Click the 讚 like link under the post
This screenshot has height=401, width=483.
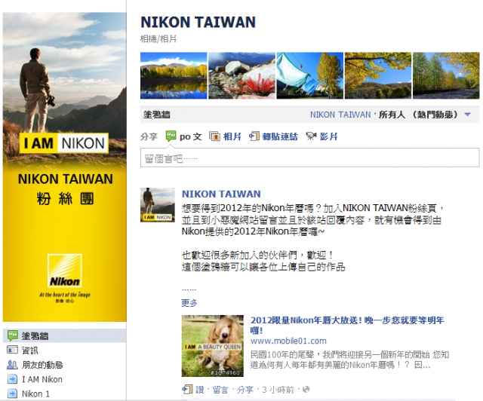point(199,390)
